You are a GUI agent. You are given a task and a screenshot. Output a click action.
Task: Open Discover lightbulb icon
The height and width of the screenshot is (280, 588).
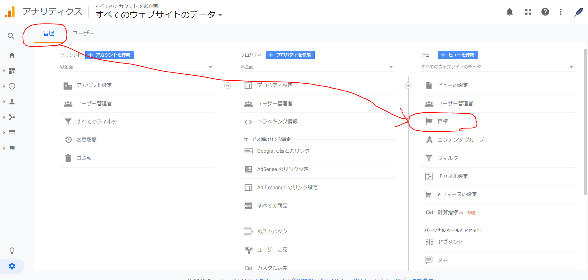pos(12,251)
